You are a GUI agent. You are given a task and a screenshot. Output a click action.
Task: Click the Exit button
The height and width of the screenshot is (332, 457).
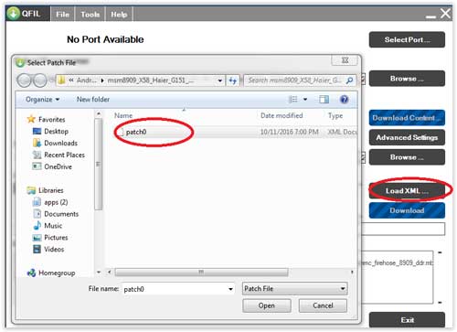(x=407, y=320)
